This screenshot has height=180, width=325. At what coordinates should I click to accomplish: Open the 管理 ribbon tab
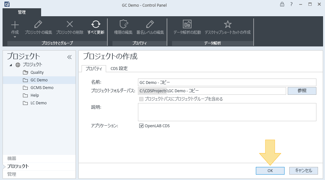point(22,12)
